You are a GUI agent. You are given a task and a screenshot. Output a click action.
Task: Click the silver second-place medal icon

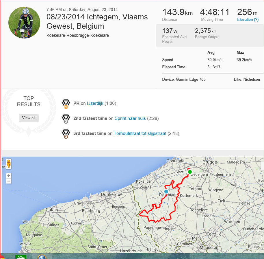coord(66,119)
